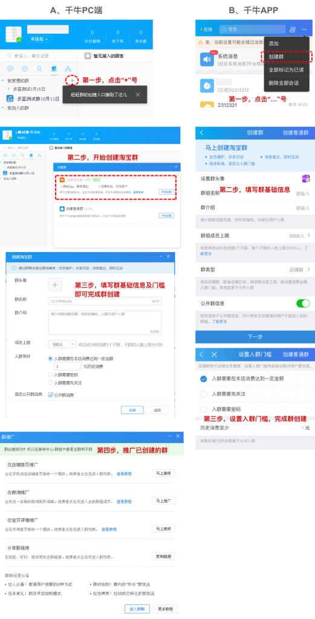
Task: Tap the three-dot more icon in APP top bar
Action: (304, 29)
